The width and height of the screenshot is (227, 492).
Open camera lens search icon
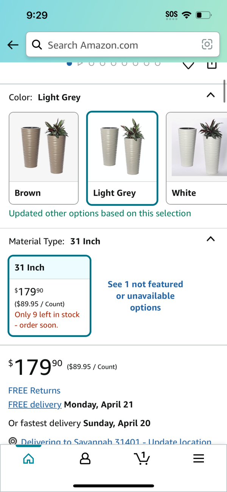(207, 45)
